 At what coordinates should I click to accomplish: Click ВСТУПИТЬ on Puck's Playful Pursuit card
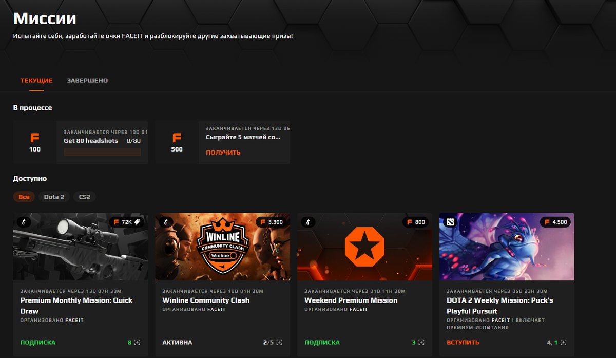[463, 342]
